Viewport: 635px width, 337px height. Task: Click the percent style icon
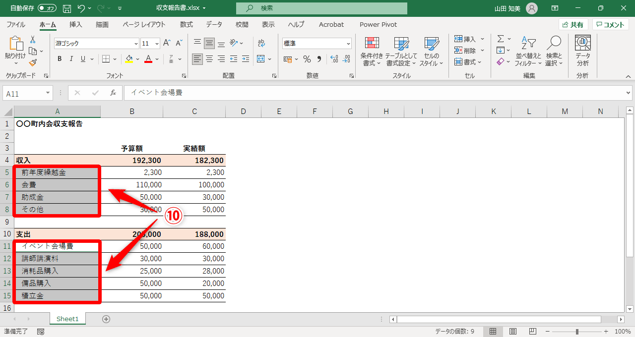point(307,59)
